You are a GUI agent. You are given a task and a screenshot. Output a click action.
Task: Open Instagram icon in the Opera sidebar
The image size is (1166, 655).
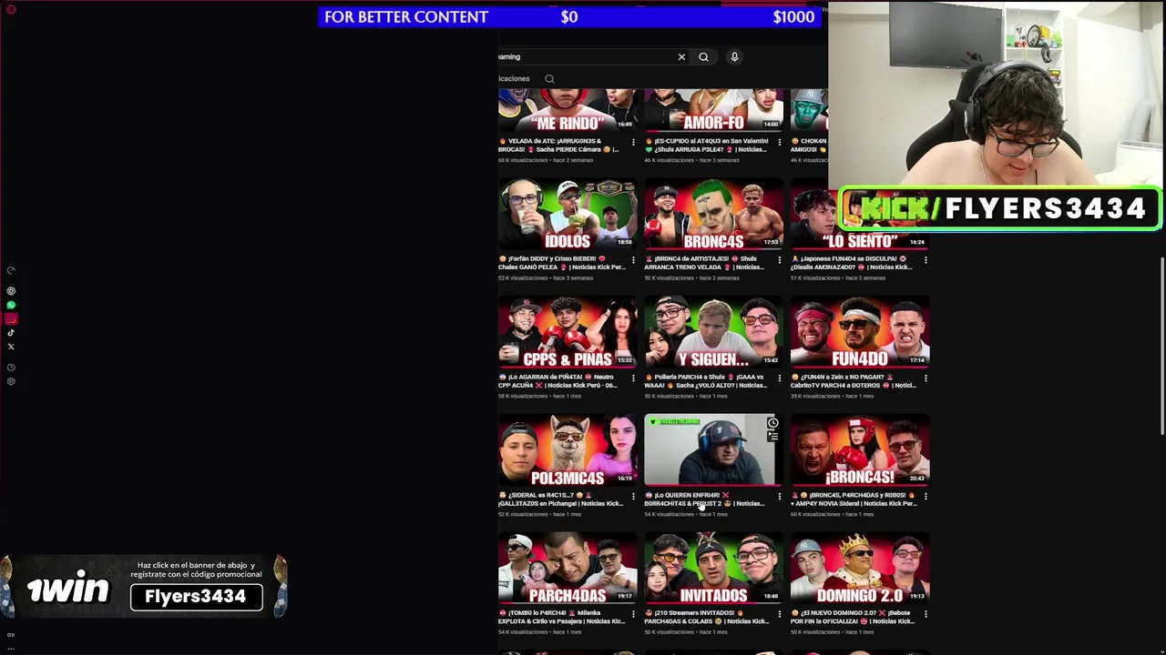[11, 318]
